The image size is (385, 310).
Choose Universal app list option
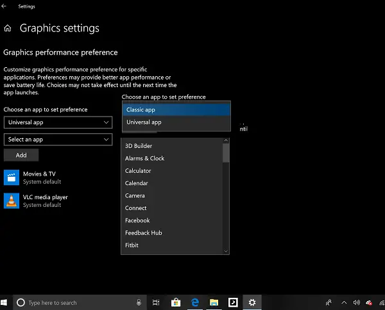176,122
